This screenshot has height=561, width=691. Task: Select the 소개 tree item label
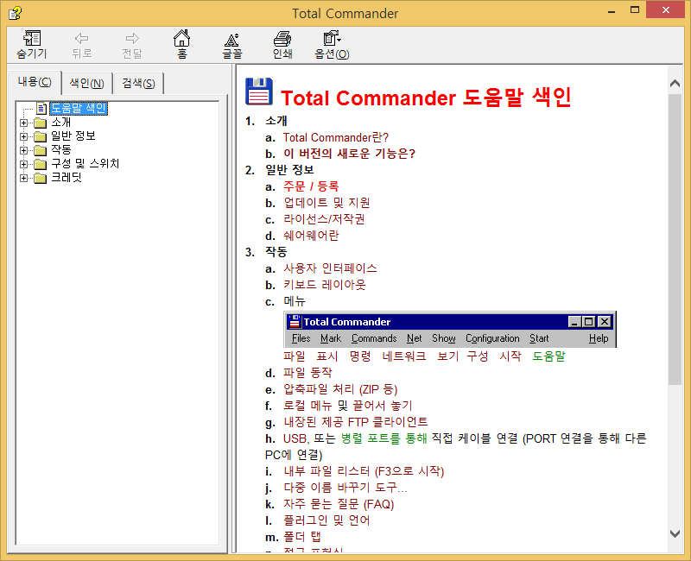60,122
